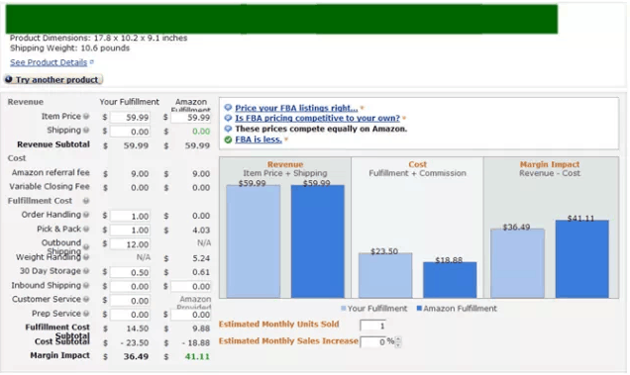Click the Prep Service info icon
630x375 pixels.
pos(86,314)
